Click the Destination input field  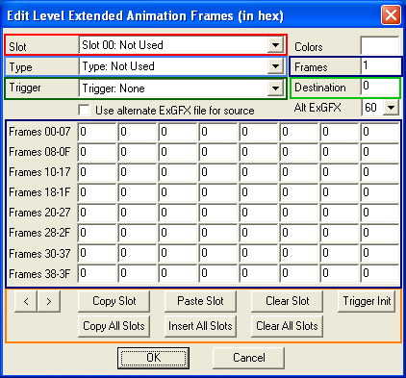click(x=380, y=88)
